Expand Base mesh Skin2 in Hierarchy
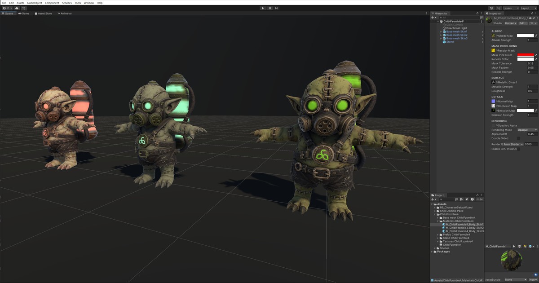 coord(441,35)
